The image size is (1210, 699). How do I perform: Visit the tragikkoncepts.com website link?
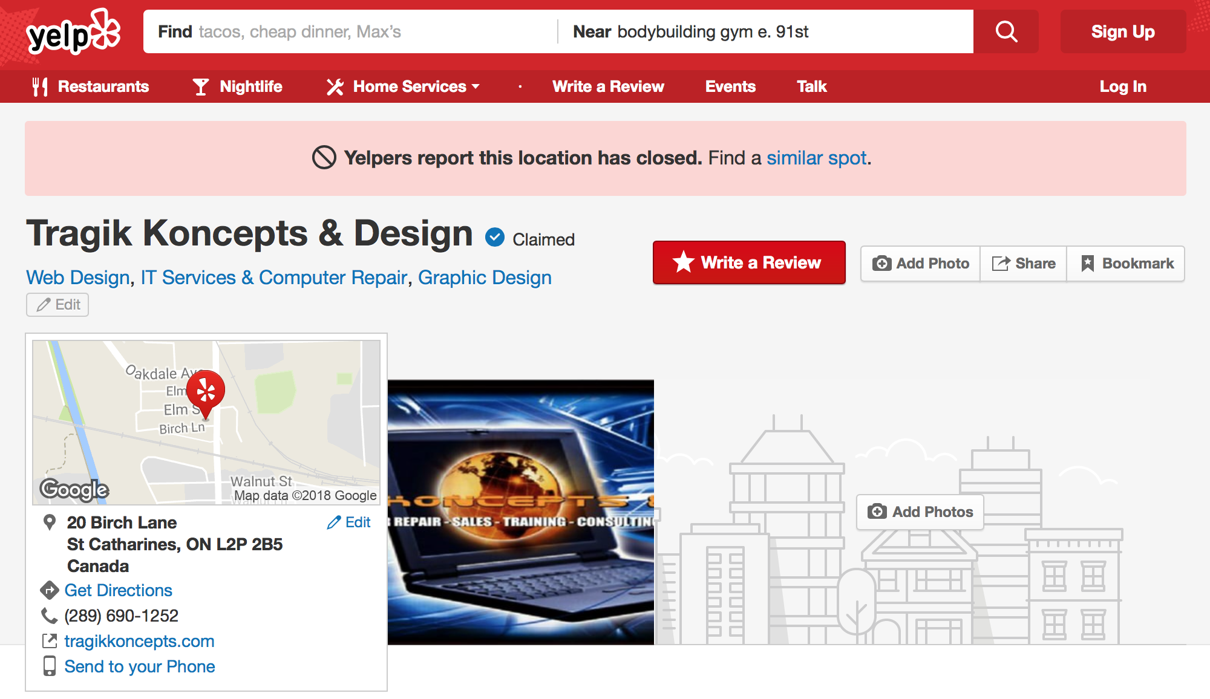point(139,641)
